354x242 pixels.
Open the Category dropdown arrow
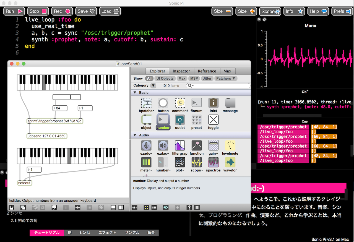153,86
